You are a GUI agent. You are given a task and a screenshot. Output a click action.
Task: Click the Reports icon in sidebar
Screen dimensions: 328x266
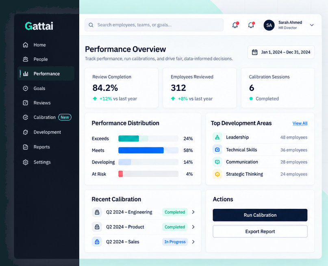point(25,147)
